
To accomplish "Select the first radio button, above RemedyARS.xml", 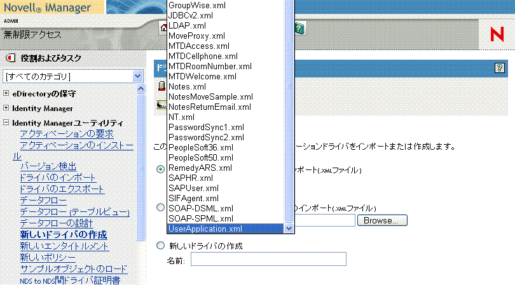I will click(x=160, y=169).
